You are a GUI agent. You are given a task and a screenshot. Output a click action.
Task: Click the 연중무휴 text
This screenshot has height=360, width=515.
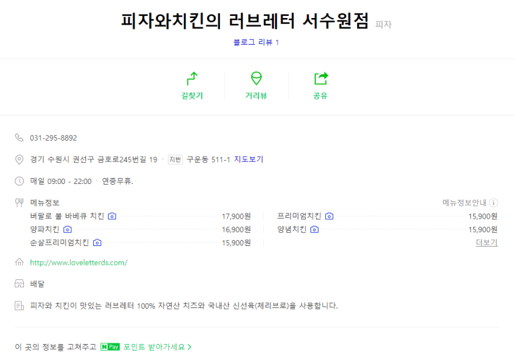click(117, 181)
